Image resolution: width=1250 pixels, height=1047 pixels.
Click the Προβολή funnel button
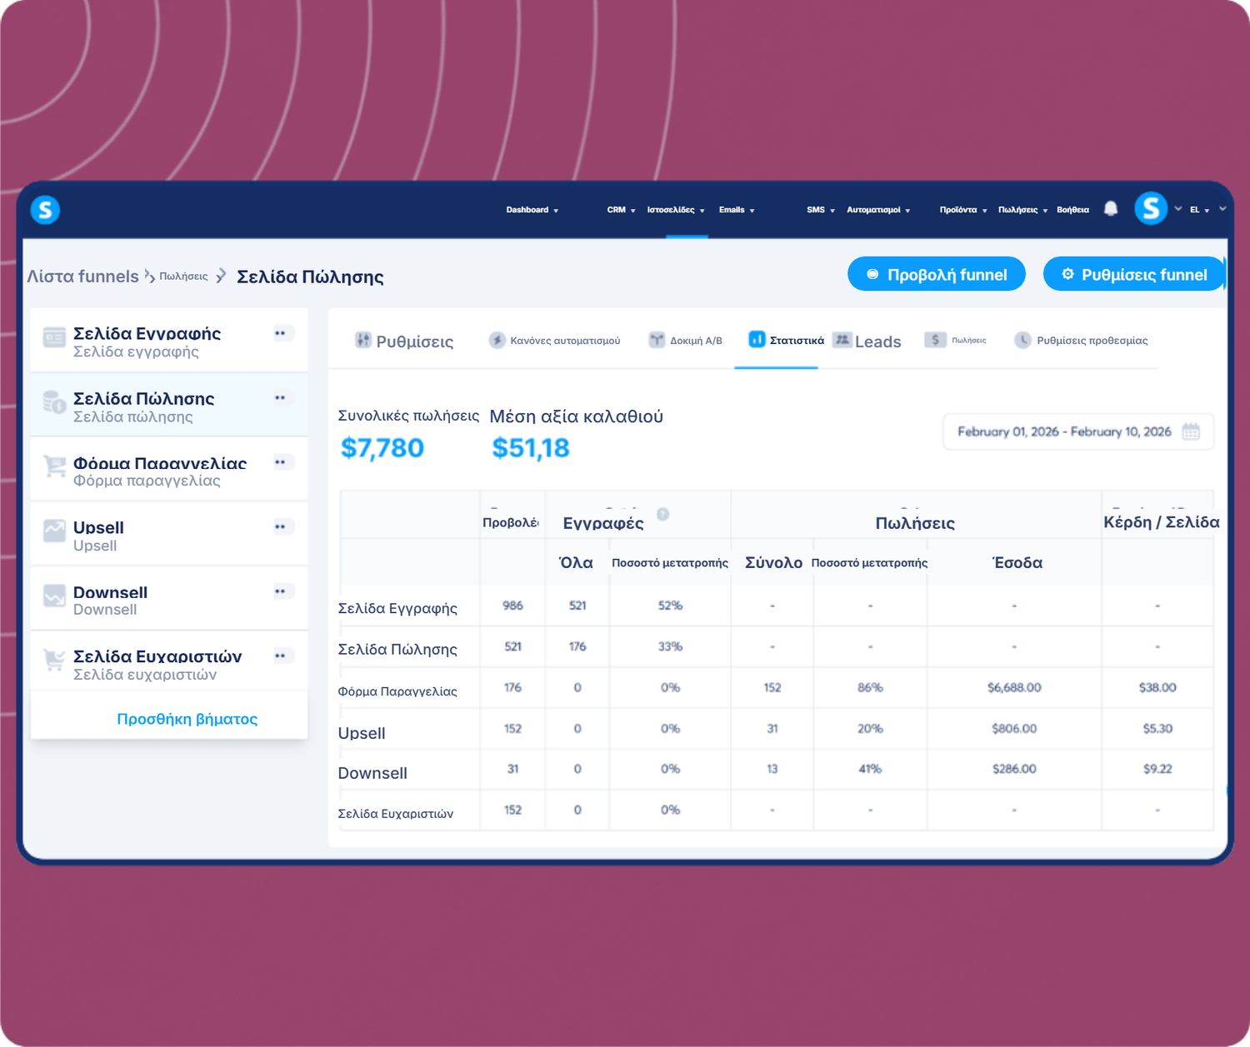click(937, 274)
